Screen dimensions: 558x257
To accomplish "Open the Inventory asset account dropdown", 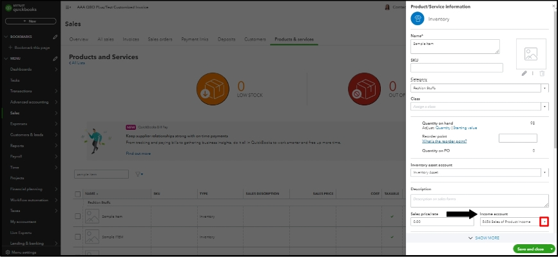I will pyautogui.click(x=545, y=173).
